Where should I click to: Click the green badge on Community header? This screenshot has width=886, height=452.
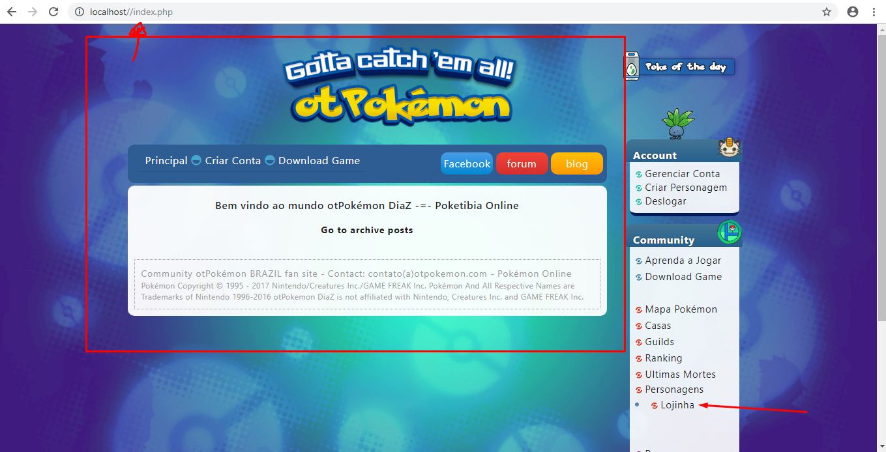click(x=729, y=232)
